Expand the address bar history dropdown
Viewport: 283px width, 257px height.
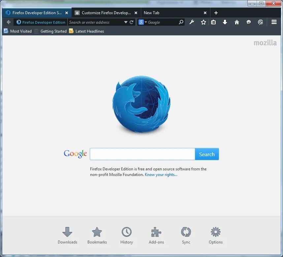pyautogui.click(x=126, y=22)
